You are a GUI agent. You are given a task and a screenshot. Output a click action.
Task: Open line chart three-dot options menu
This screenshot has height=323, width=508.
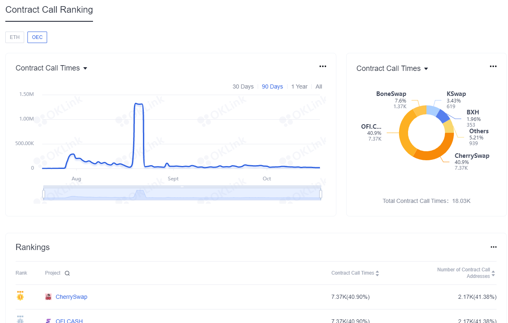(323, 66)
